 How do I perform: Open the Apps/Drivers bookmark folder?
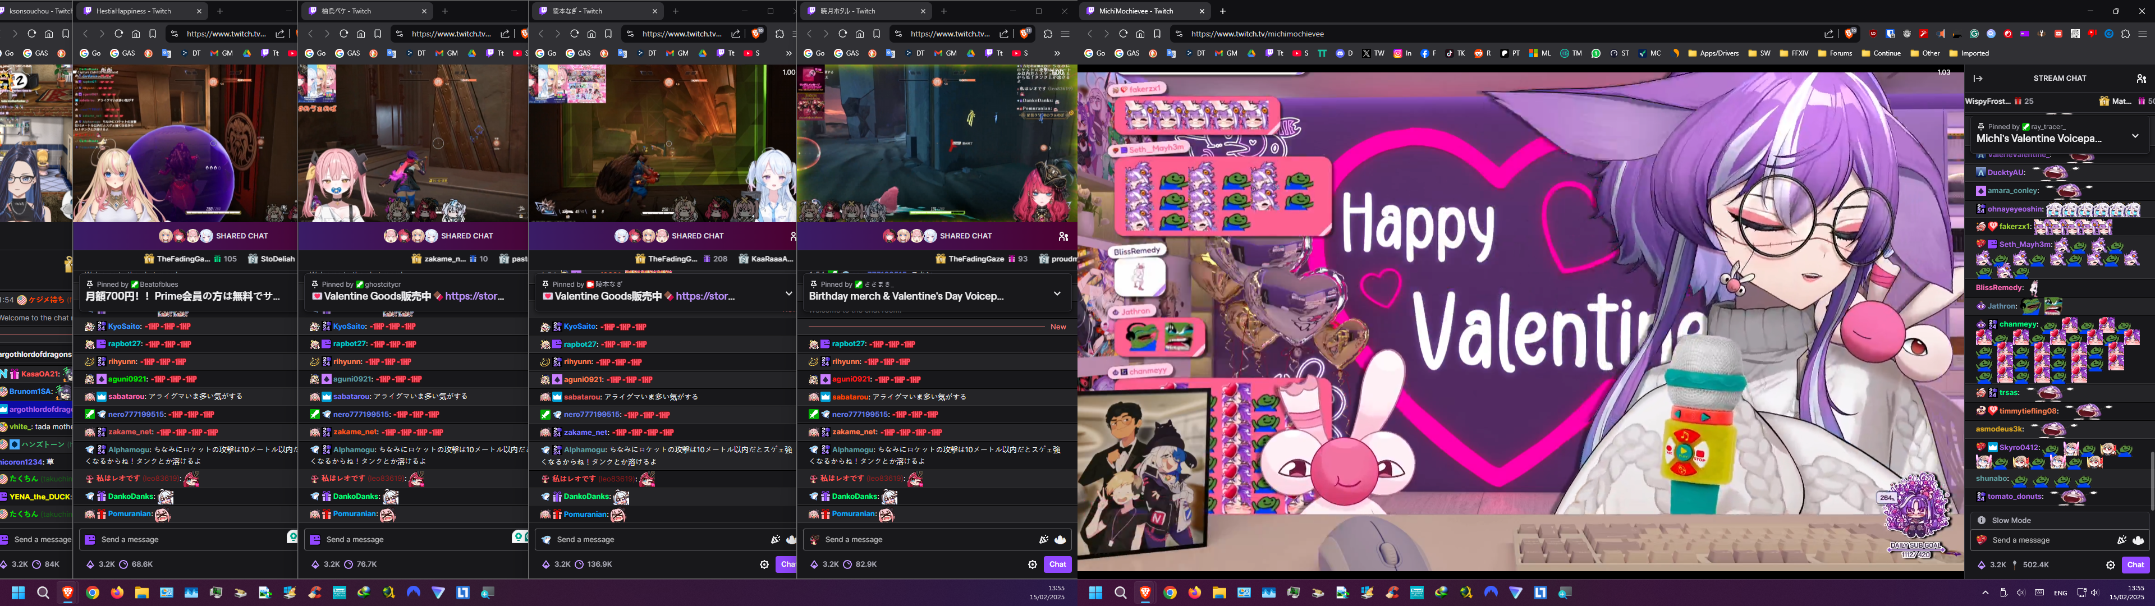[x=1713, y=53]
